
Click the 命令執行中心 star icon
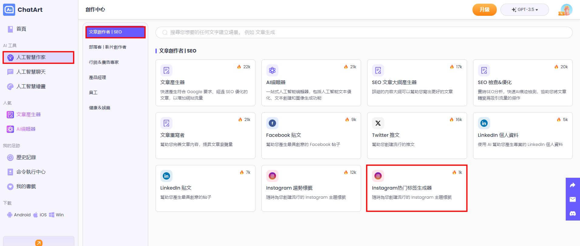tap(10, 172)
